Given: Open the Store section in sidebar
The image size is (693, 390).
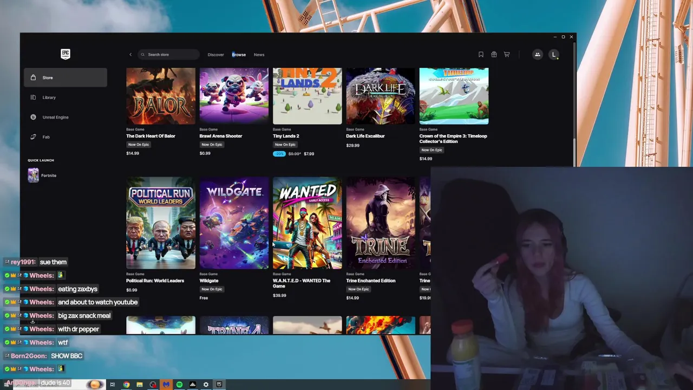Looking at the screenshot, I should [66, 77].
